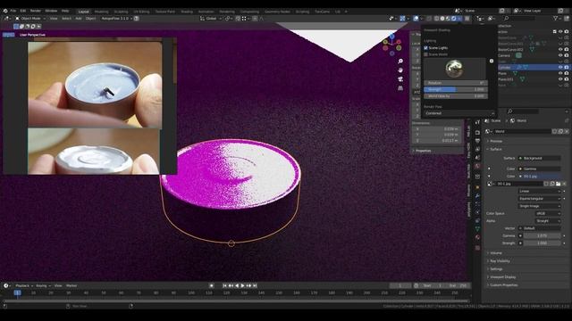Open the viewport zoom magnifier tool
Screen dimensions: 572x321
click(x=400, y=62)
